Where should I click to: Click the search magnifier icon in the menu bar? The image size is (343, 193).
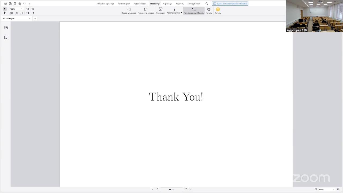(207, 4)
